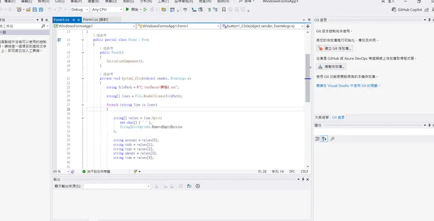Click Start Without Debugging outline play icon
This screenshot has width=434, height=221.
tap(145, 9)
